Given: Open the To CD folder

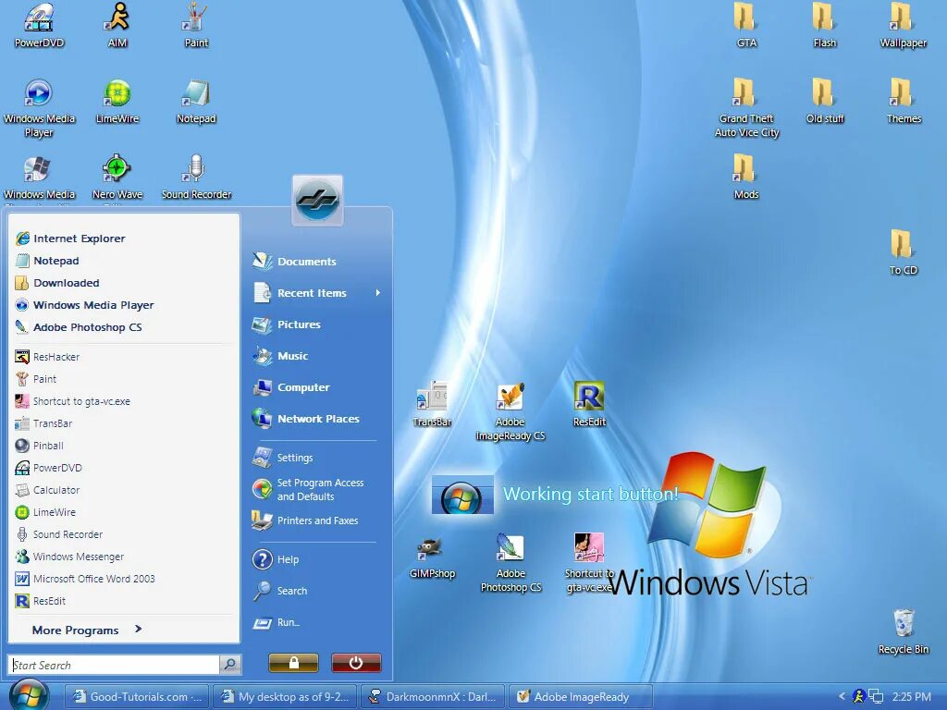Looking at the screenshot, I should pos(903,252).
